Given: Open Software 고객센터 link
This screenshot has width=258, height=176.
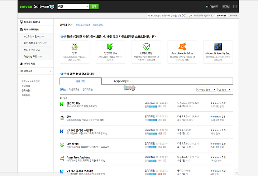Looking at the screenshot, I should point(30,81).
